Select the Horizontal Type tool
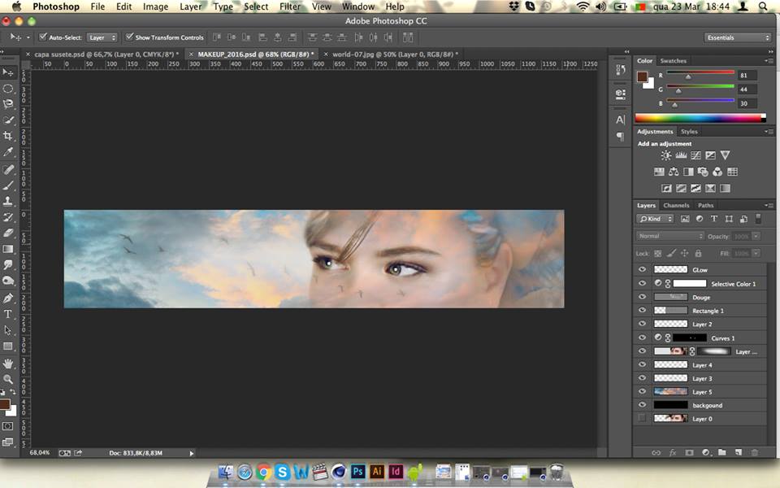Screen dimensions: 780x488 pos(8,314)
